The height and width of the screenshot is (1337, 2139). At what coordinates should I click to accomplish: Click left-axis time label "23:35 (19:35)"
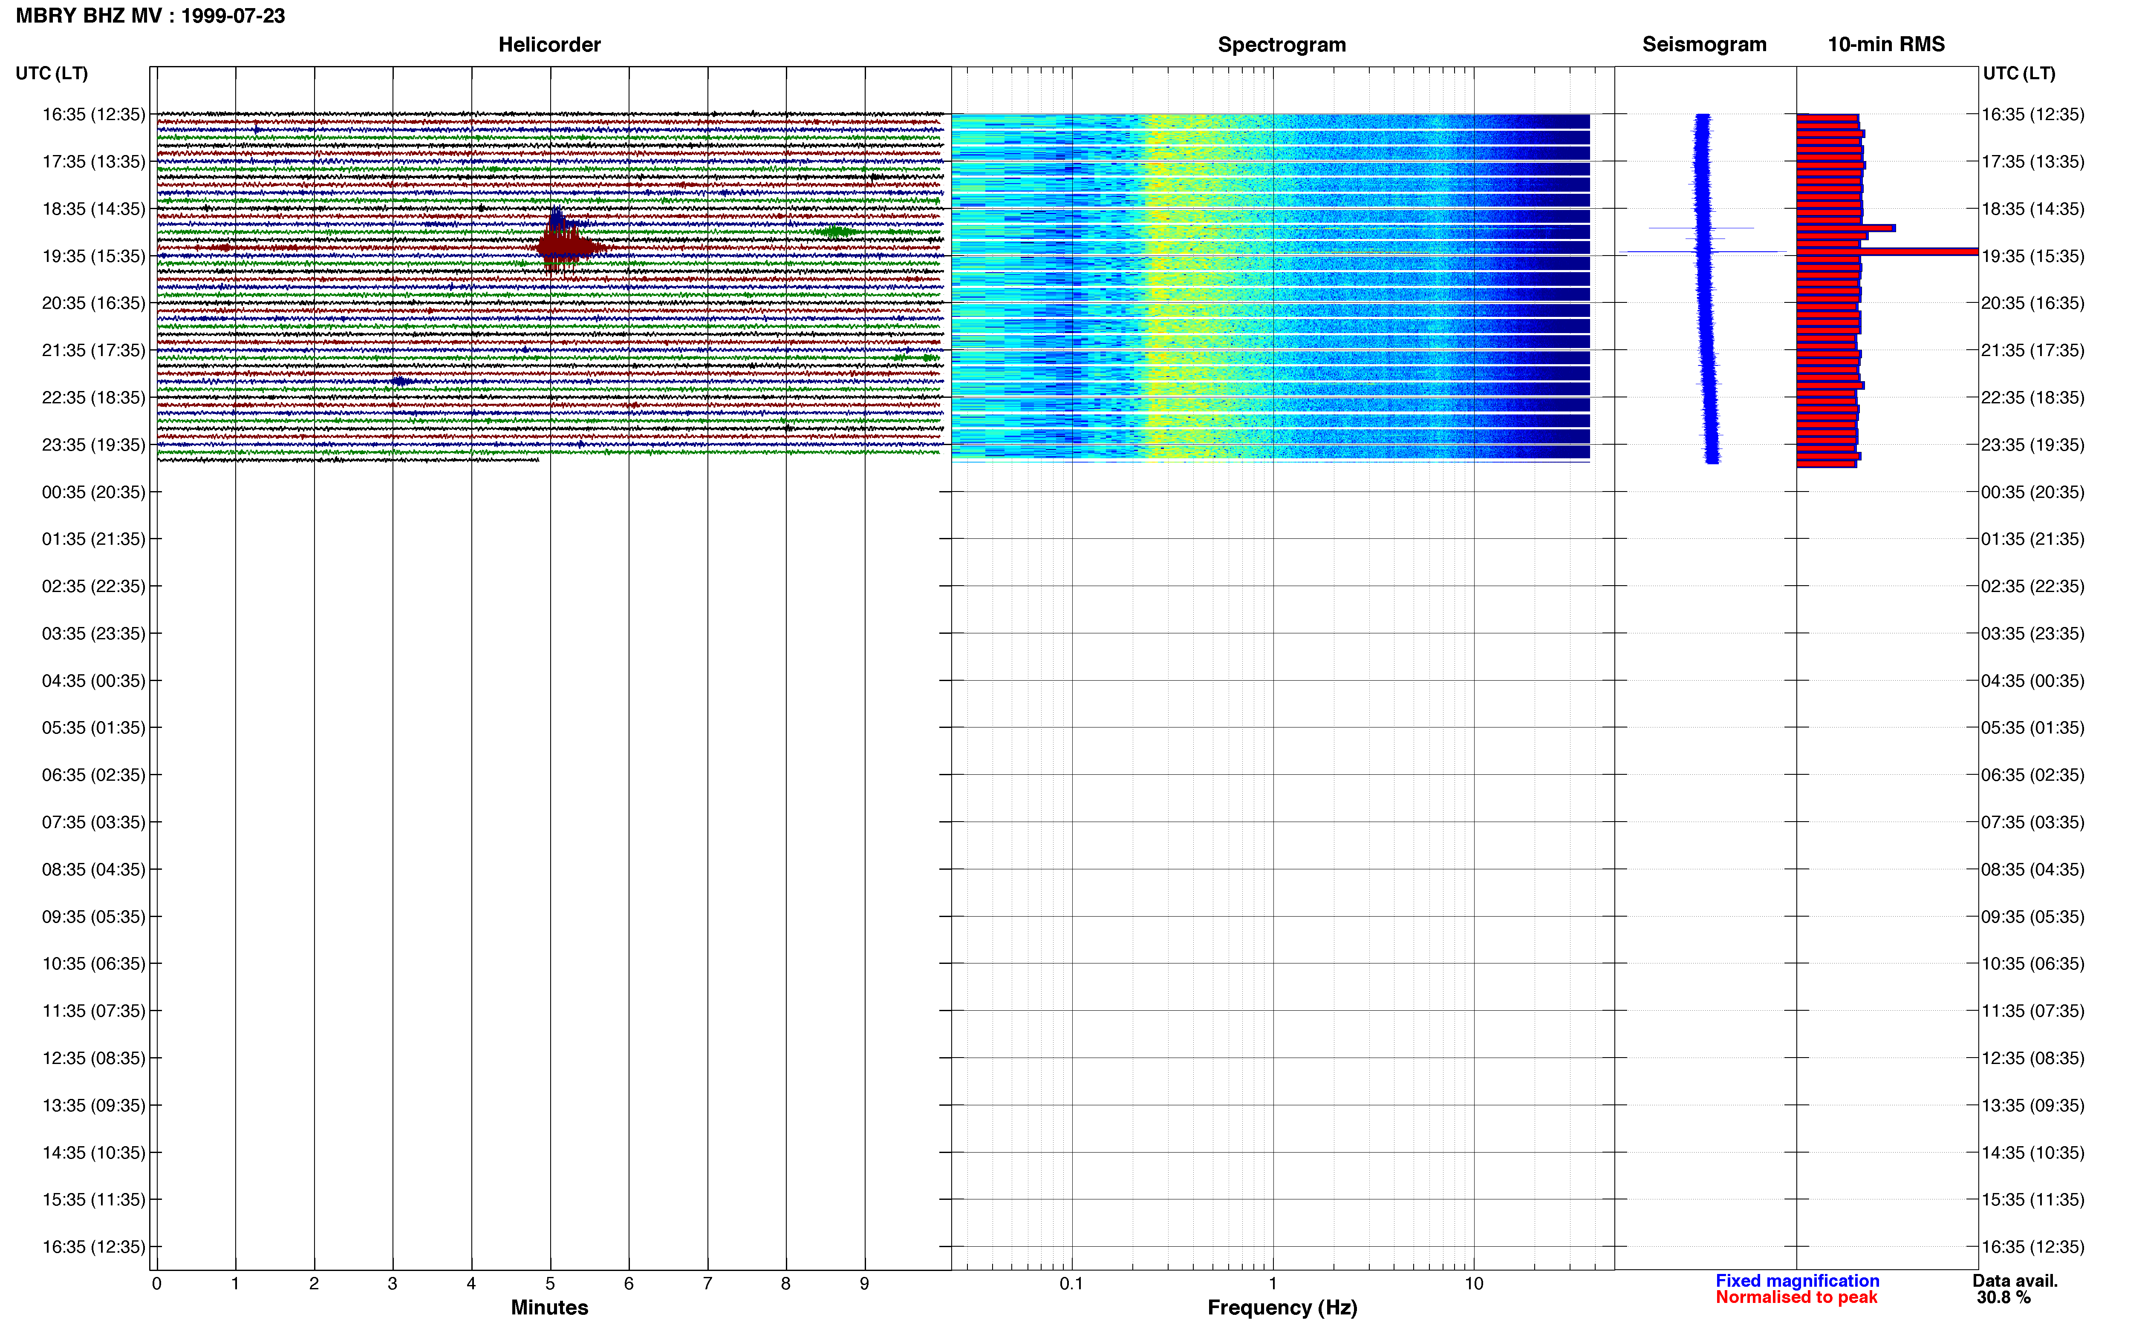click(94, 445)
